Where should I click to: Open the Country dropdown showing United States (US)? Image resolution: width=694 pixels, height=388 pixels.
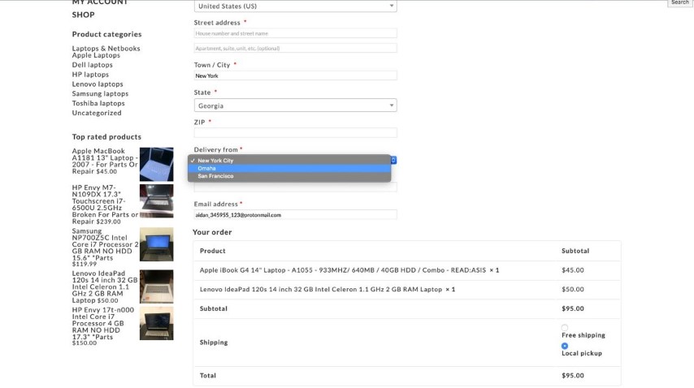pos(295,6)
